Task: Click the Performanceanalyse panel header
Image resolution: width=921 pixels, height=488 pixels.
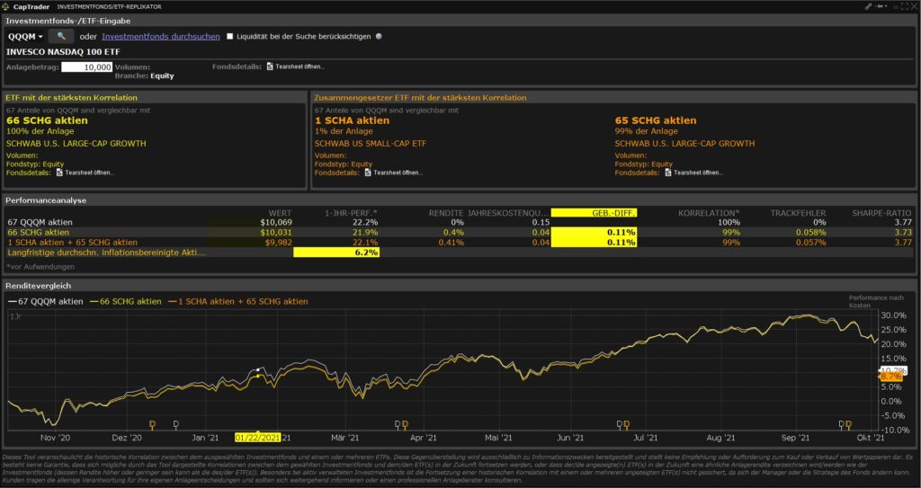Action: point(460,200)
